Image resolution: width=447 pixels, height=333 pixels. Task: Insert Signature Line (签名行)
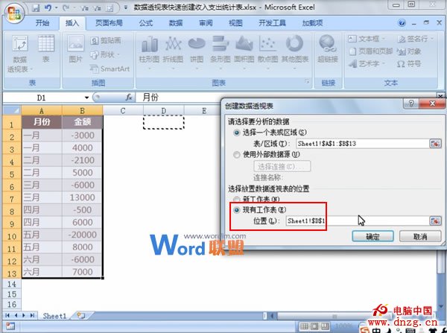pos(415,39)
